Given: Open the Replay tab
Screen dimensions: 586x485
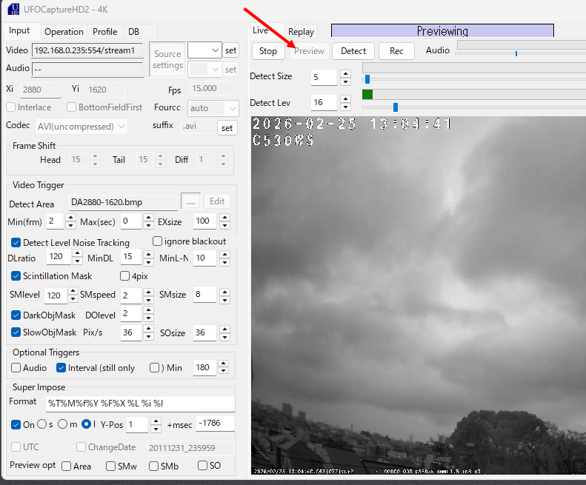Looking at the screenshot, I should coord(301,32).
